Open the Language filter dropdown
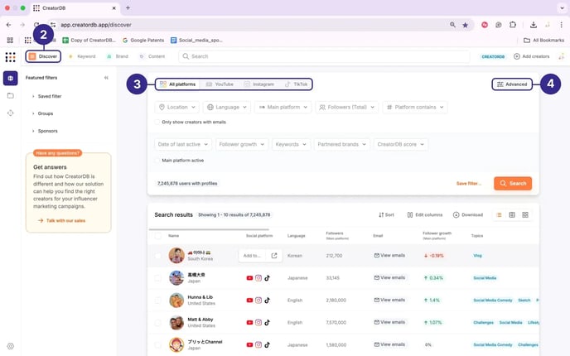Viewport: 570px width, 356px height. pos(227,107)
